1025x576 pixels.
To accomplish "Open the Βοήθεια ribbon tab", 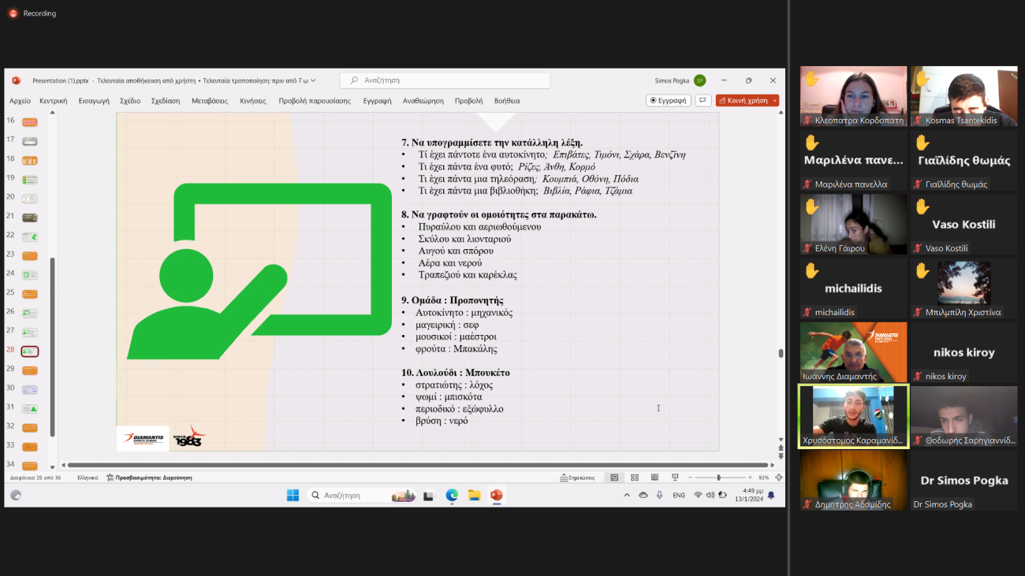I will [507, 101].
